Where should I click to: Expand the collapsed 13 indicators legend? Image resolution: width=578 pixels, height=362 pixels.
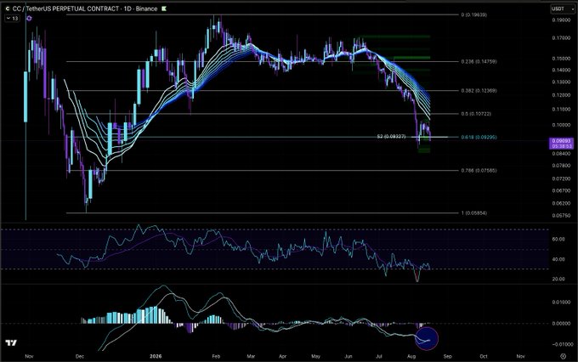point(12,18)
